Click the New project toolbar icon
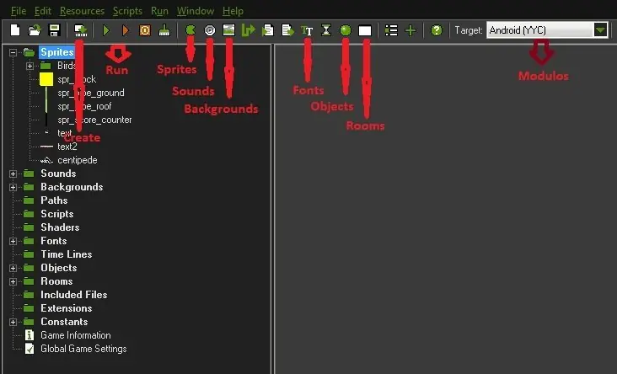Image resolution: width=617 pixels, height=374 pixels. [x=15, y=30]
